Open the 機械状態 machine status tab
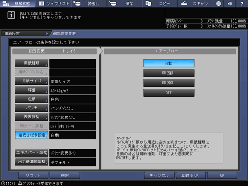Image resolution: width=248 pixels, height=186 pixels. (18, 3)
